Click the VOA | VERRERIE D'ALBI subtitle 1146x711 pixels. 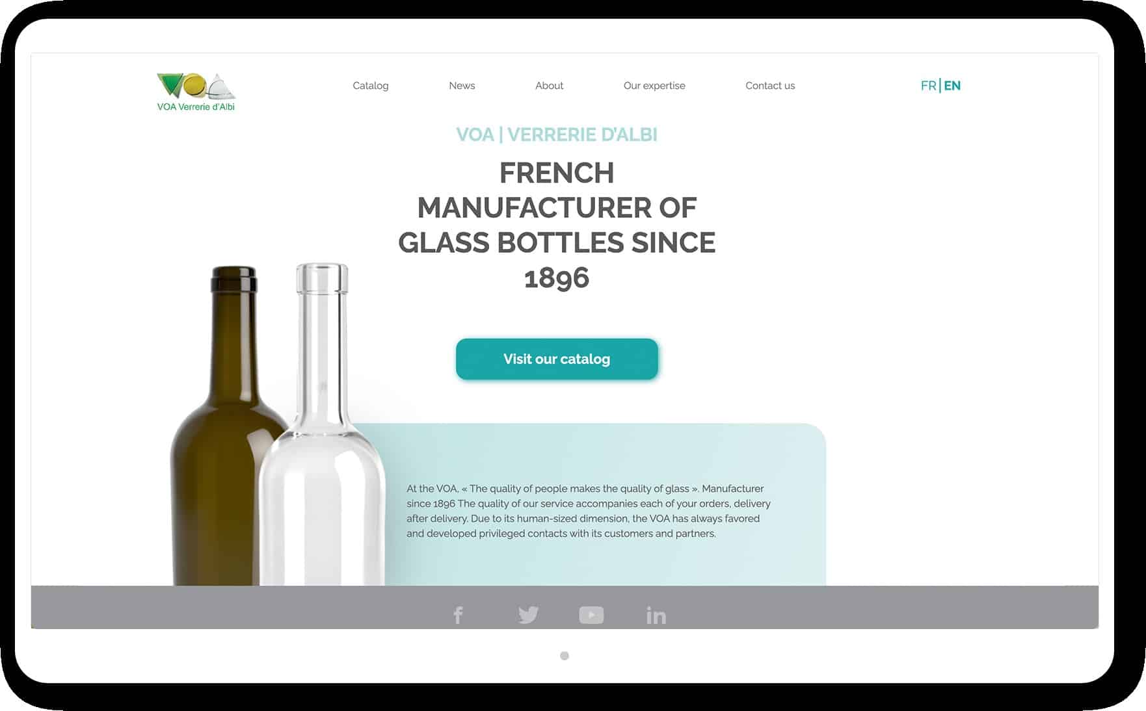pyautogui.click(x=557, y=135)
